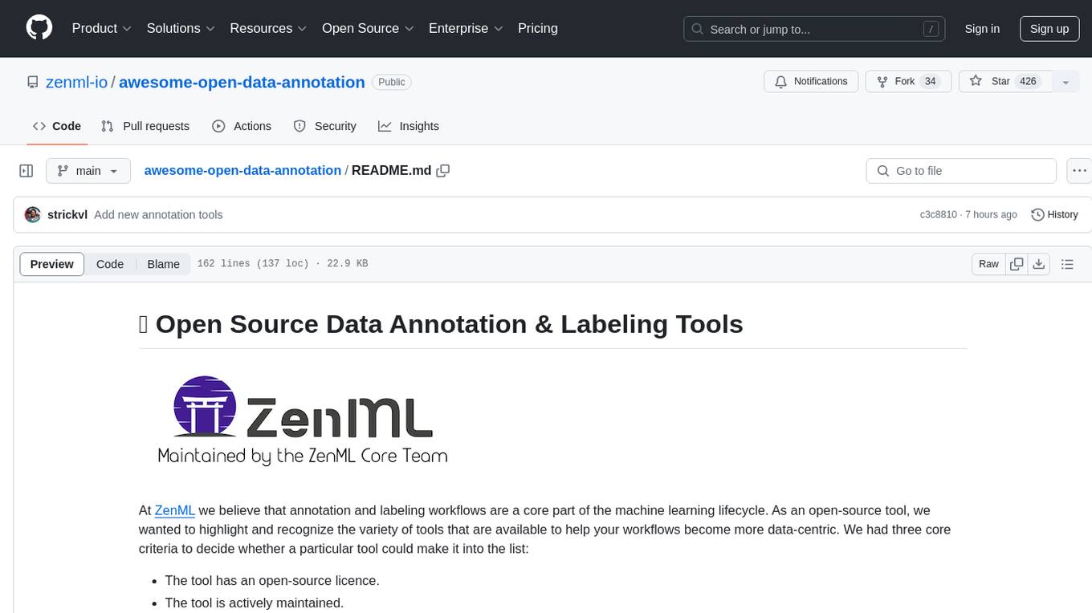The width and height of the screenshot is (1092, 613).
Task: Toggle the file tree side panel
Action: click(x=26, y=171)
